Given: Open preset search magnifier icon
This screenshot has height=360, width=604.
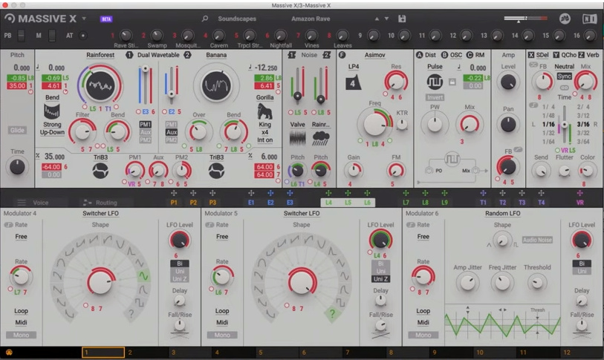Looking at the screenshot, I should 205,19.
